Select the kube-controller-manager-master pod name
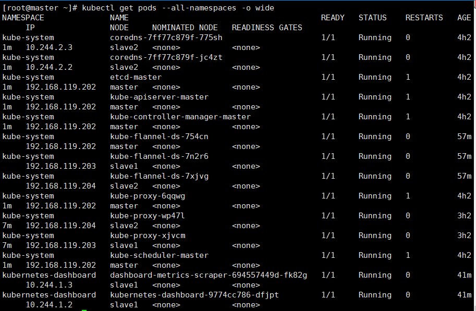The width and height of the screenshot is (476, 311). point(180,117)
